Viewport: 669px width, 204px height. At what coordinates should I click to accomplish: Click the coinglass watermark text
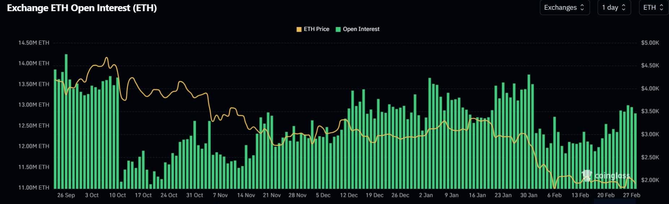coord(612,176)
